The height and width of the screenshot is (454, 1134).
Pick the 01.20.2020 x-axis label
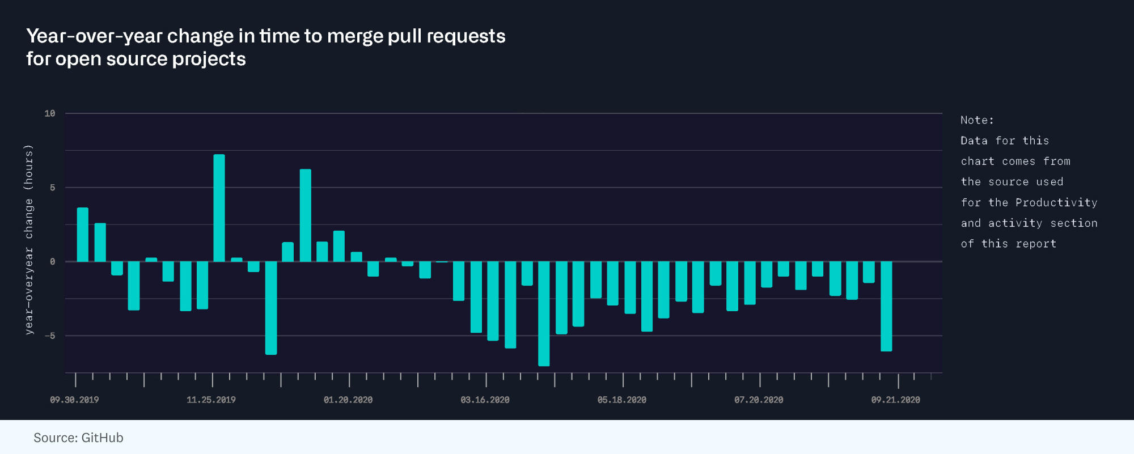348,400
